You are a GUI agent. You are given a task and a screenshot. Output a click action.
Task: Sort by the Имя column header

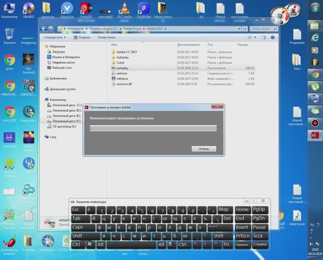coord(114,45)
